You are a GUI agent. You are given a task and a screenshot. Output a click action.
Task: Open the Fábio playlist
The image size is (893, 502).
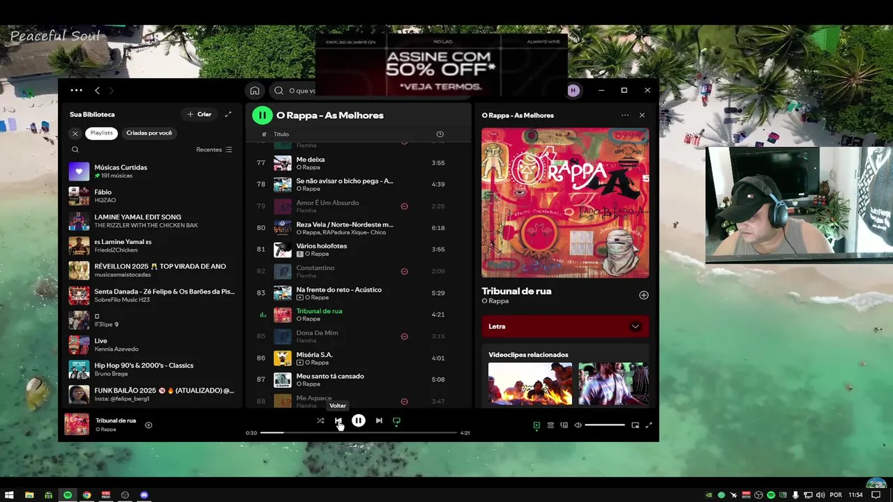[x=153, y=196]
